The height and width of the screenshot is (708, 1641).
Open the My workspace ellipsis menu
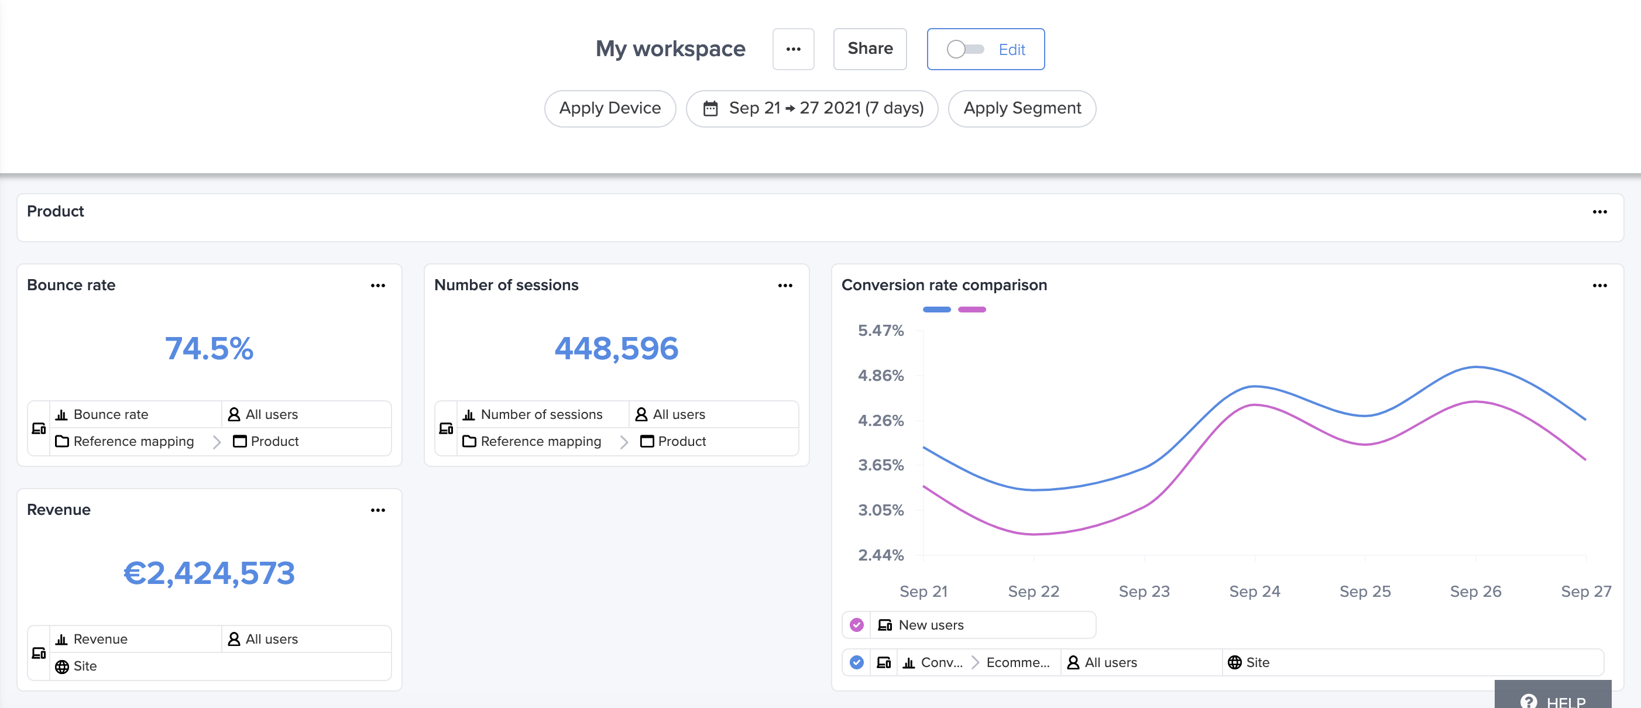(x=793, y=49)
